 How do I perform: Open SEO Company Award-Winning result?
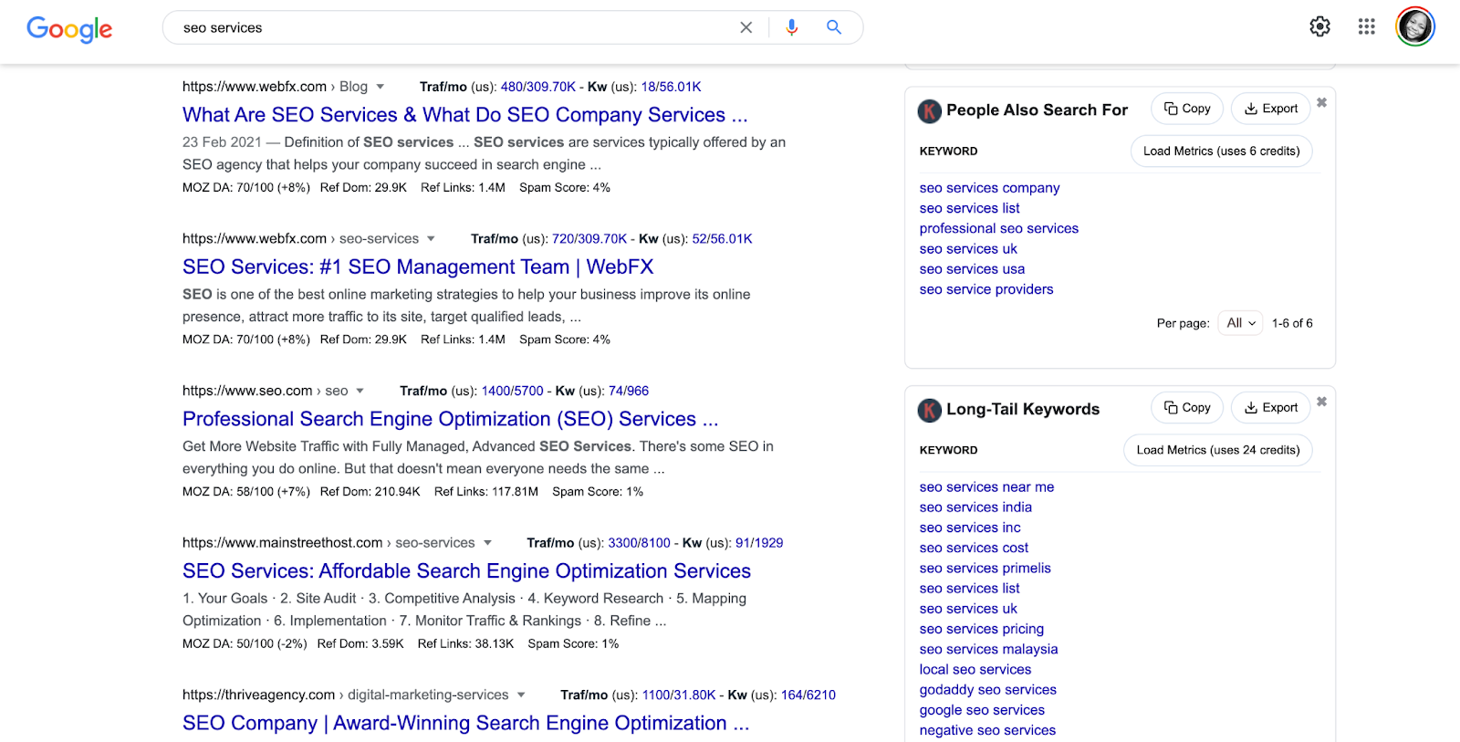(465, 723)
